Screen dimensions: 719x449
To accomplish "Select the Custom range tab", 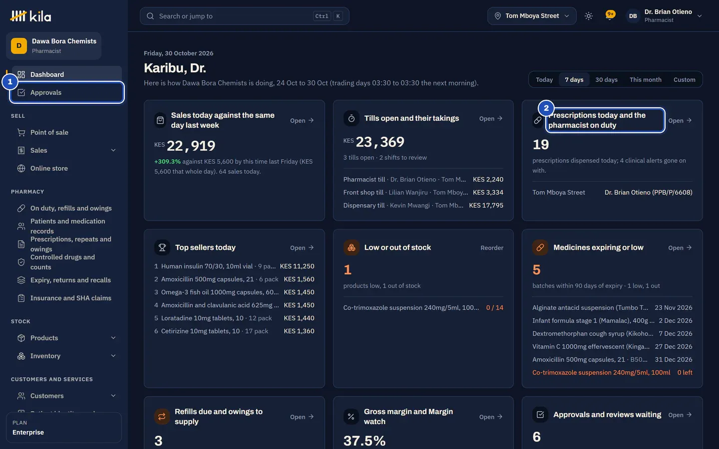I will coord(684,80).
